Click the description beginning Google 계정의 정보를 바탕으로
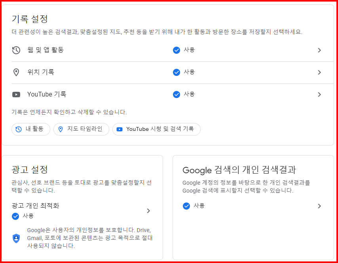This screenshot has width=338, height=263. click(246, 187)
